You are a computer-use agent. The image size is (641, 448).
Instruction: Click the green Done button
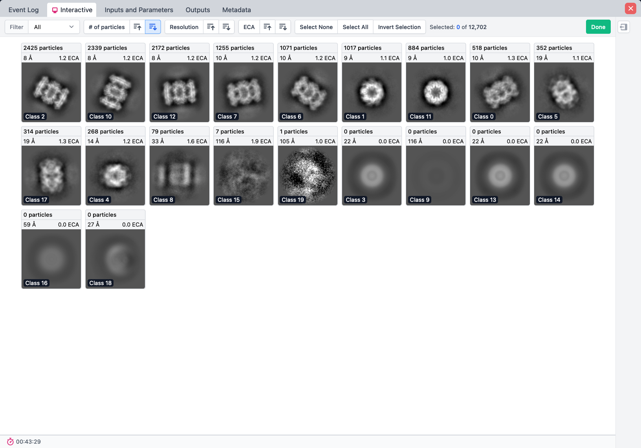tap(598, 27)
